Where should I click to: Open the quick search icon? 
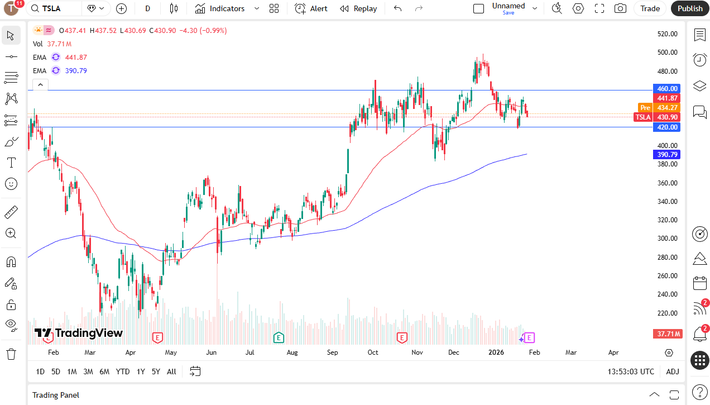(x=557, y=8)
